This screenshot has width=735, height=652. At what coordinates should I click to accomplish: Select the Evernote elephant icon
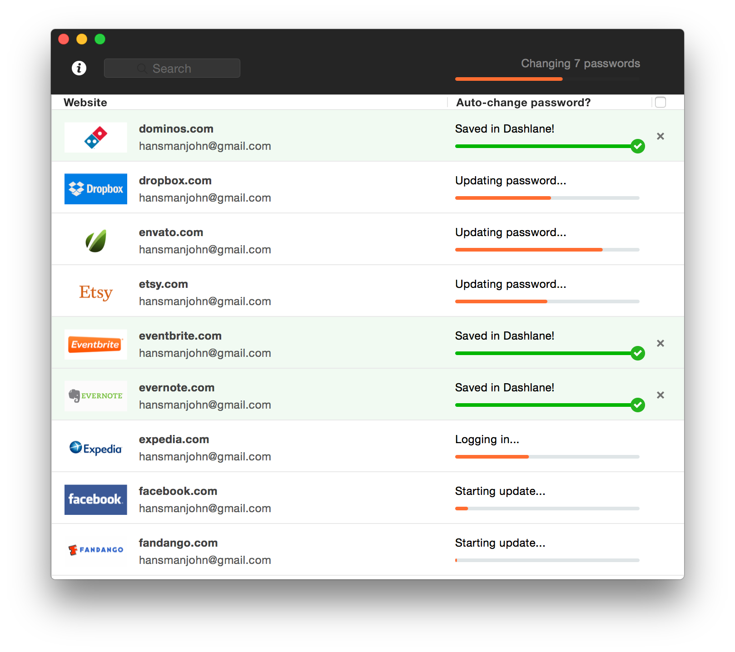(95, 395)
